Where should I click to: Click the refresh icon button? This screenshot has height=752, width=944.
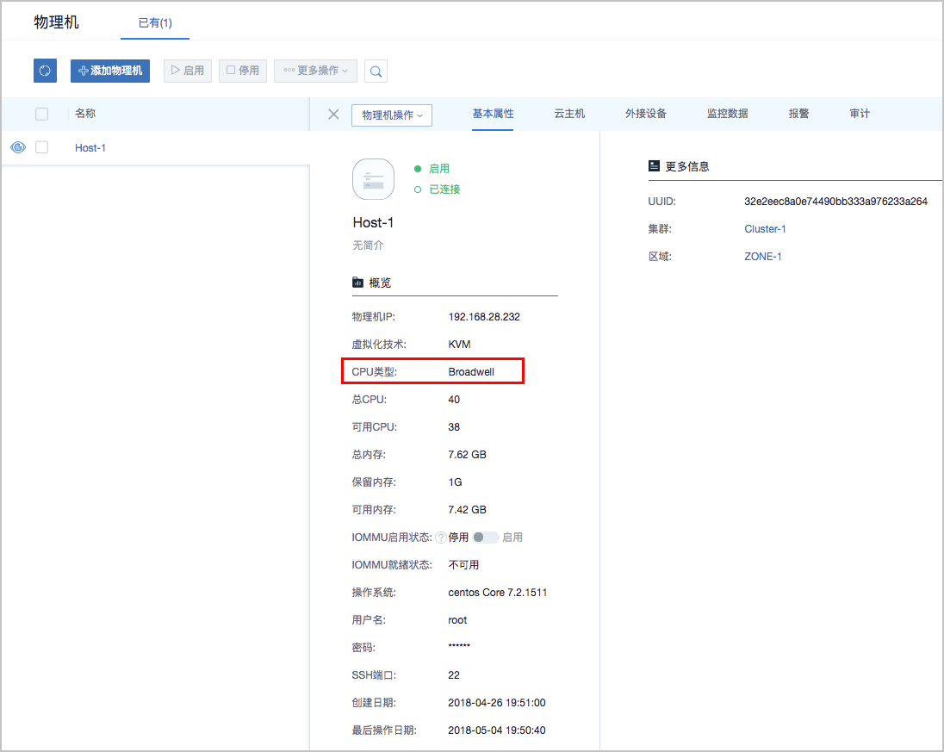point(45,71)
